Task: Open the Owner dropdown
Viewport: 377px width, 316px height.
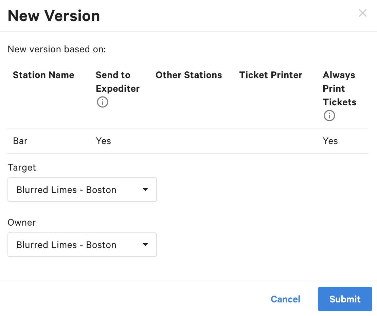Action: pyautogui.click(x=82, y=245)
